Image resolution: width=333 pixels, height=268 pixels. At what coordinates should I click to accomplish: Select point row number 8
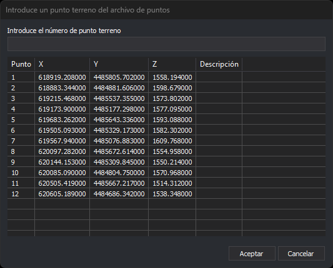[166, 151]
